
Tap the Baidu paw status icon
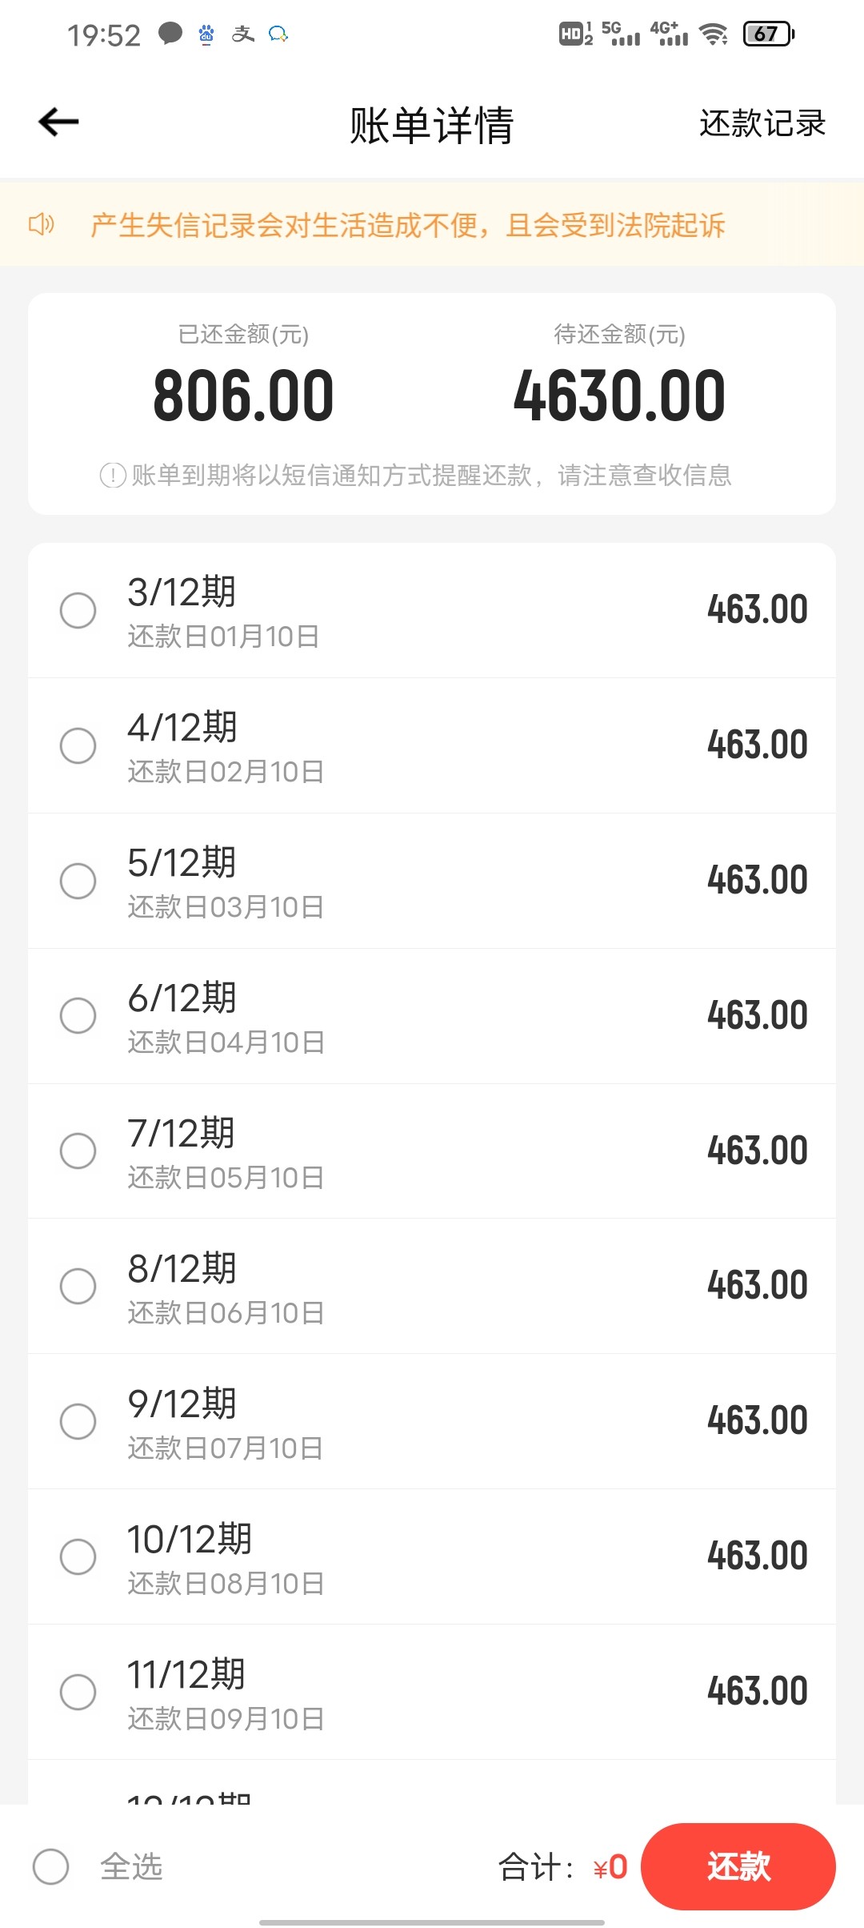[206, 34]
